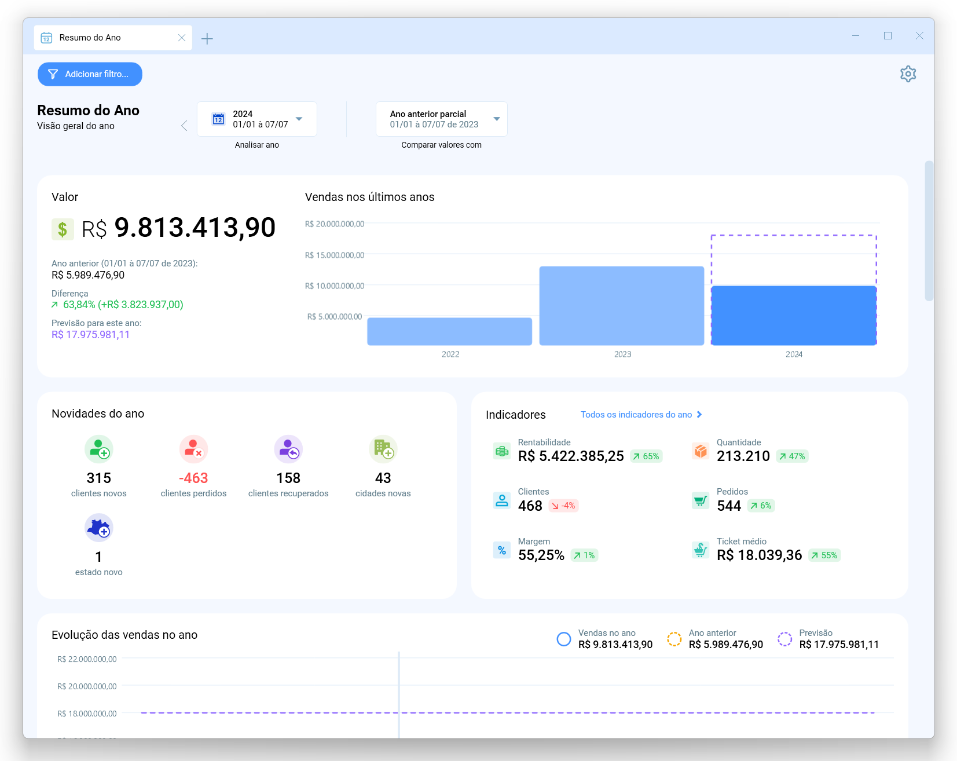Screen dimensions: 957x761
Task: Click Quantidade value 213.210
Action: point(743,456)
